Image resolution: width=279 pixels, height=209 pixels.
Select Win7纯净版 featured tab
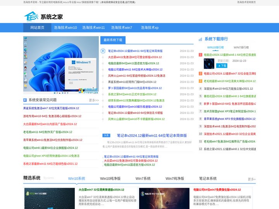tap(175, 178)
